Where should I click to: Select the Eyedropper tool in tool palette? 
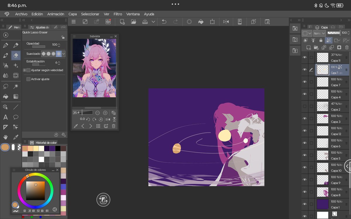16,137
